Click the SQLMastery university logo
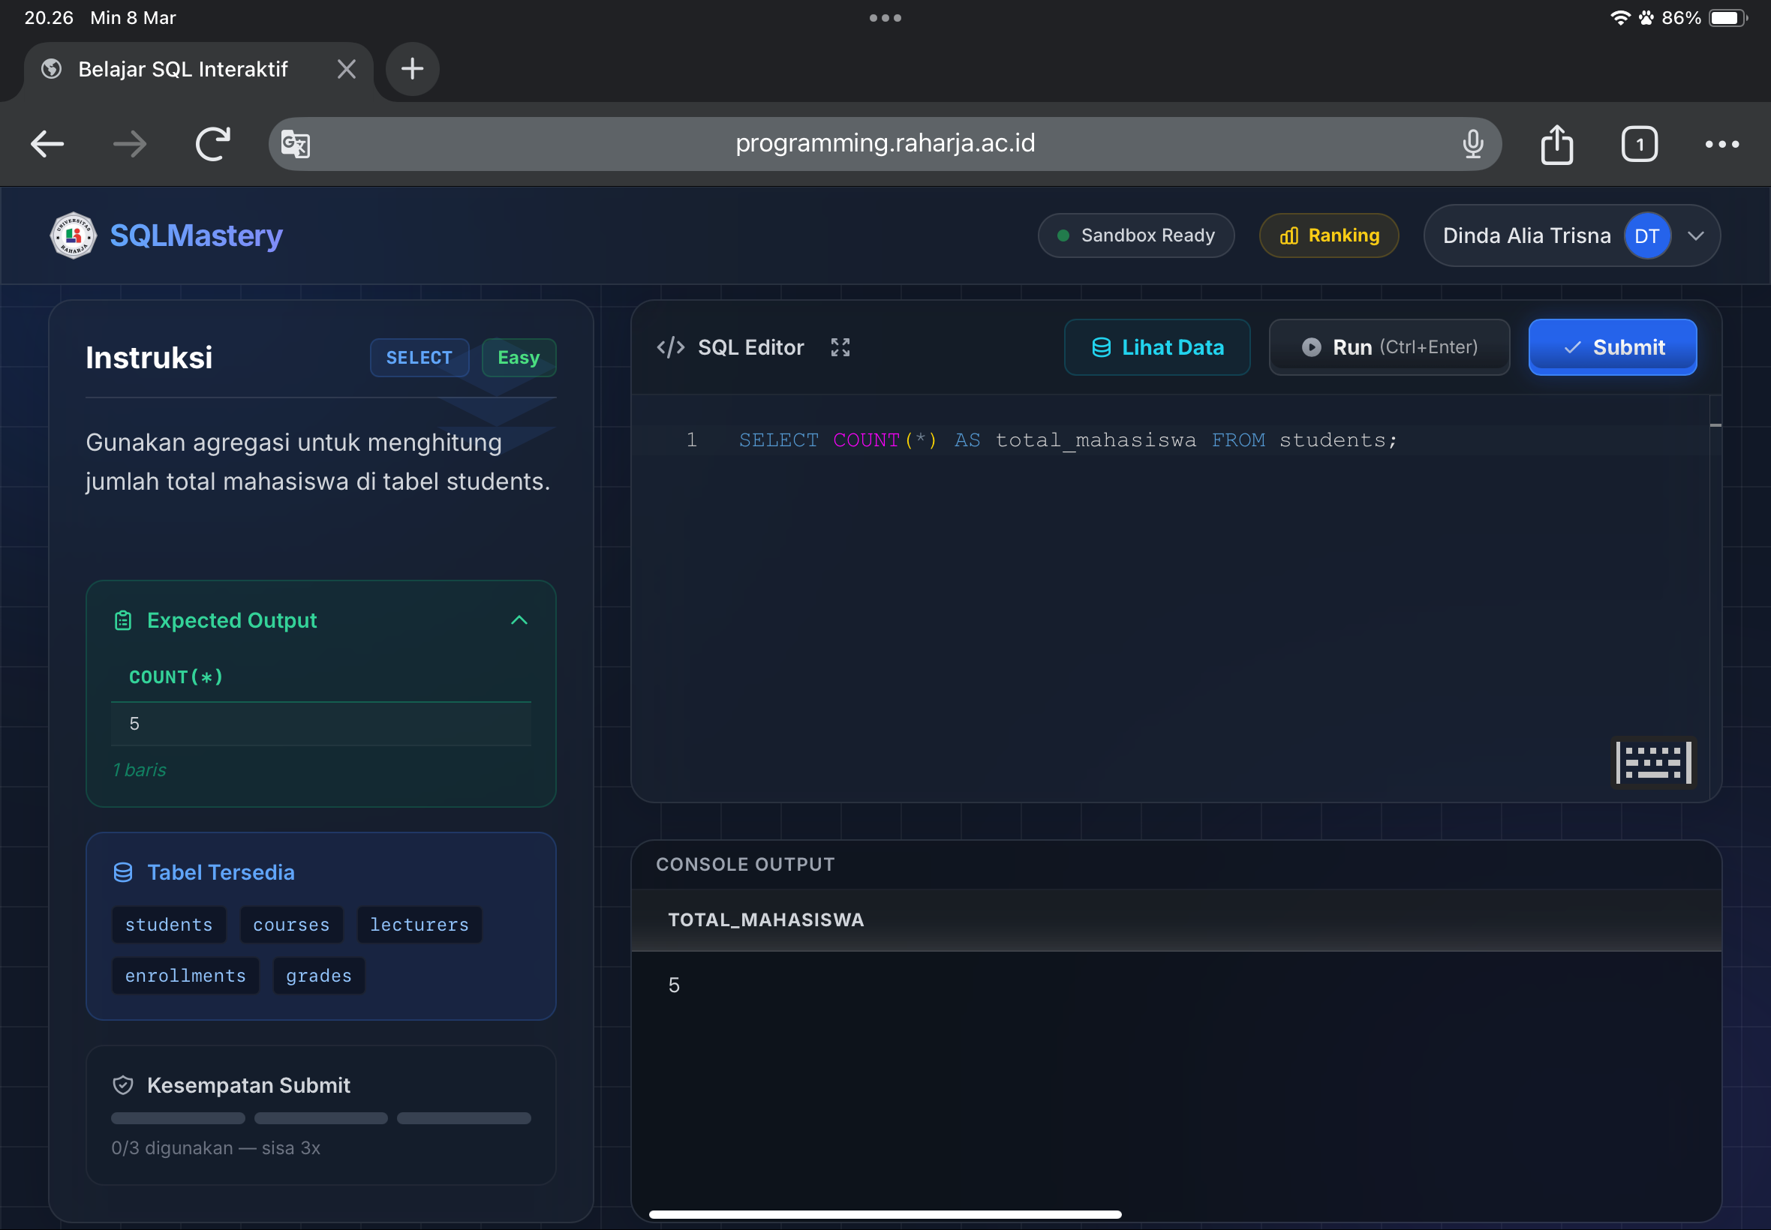Screen dimensions: 1771x1230 74,235
